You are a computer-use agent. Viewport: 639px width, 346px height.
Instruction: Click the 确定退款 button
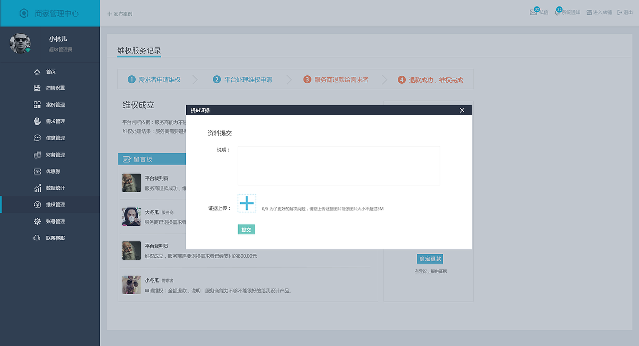pyautogui.click(x=430, y=259)
